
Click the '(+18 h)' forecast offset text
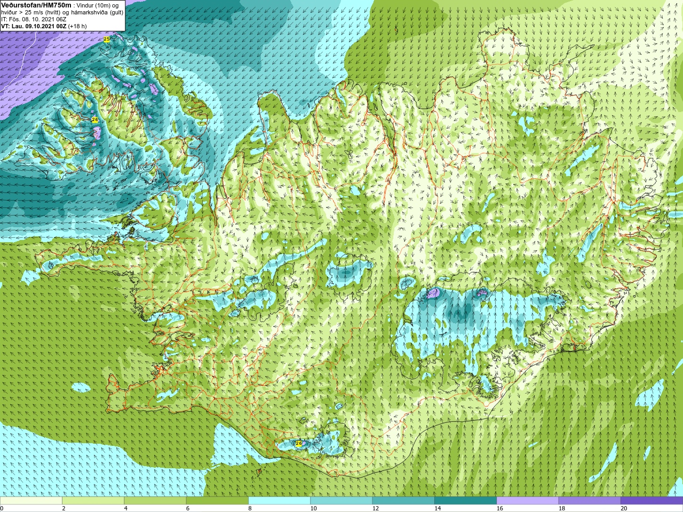[77, 26]
